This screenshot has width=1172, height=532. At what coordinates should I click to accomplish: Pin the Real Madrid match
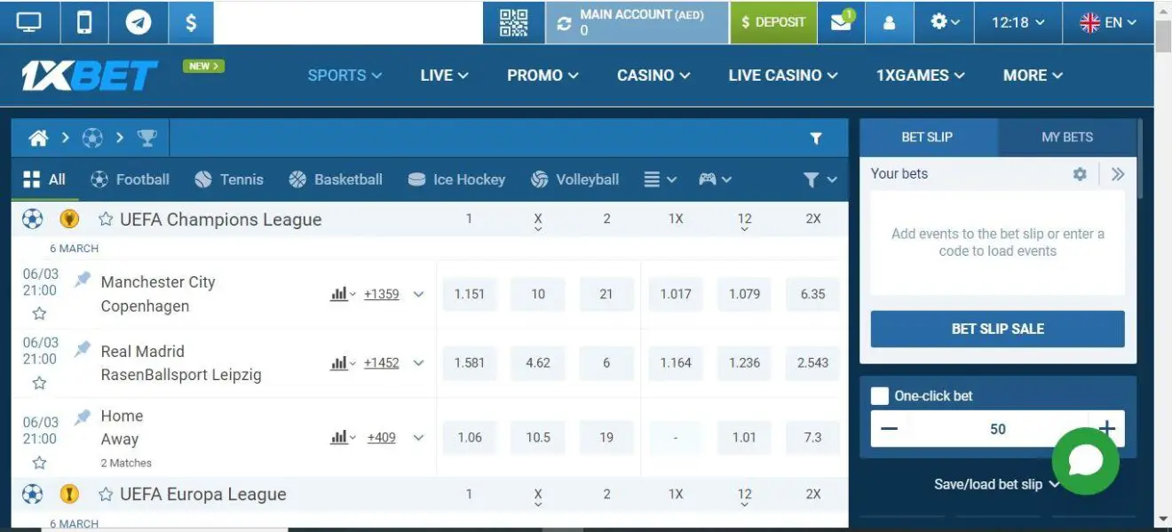point(83,349)
